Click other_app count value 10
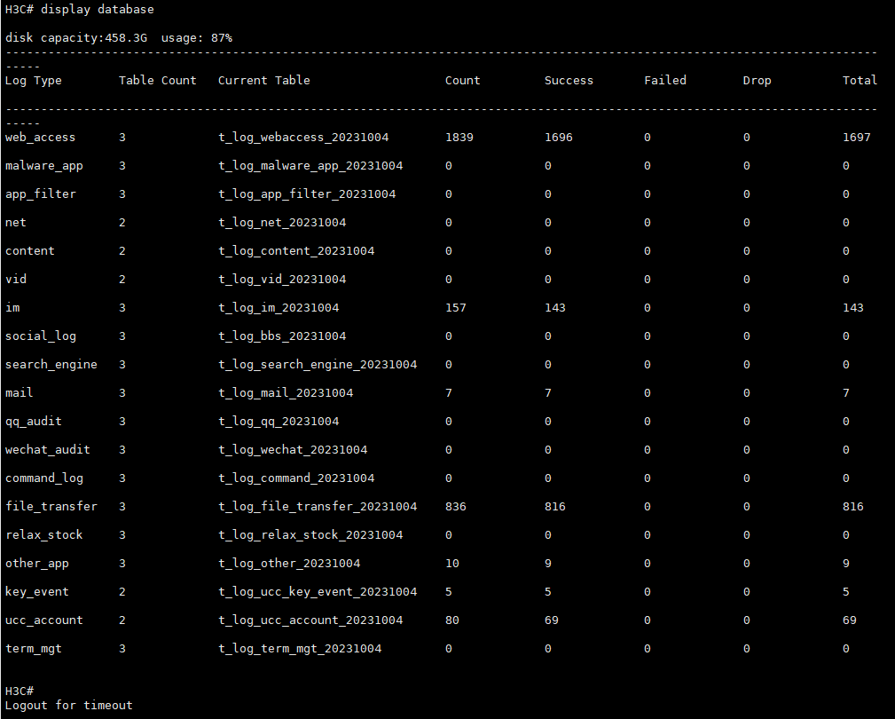Viewport: 895px width, 719px height. tap(452, 564)
